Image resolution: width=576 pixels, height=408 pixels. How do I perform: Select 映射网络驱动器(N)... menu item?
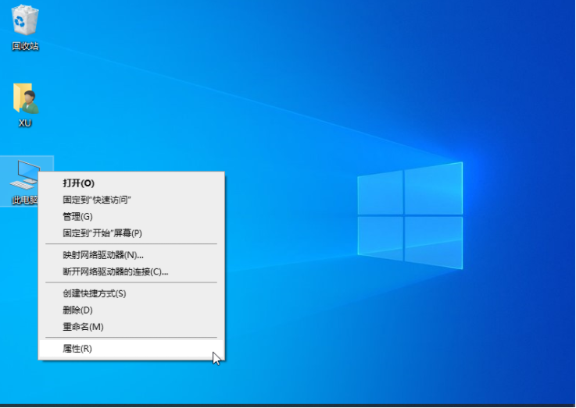(x=103, y=255)
